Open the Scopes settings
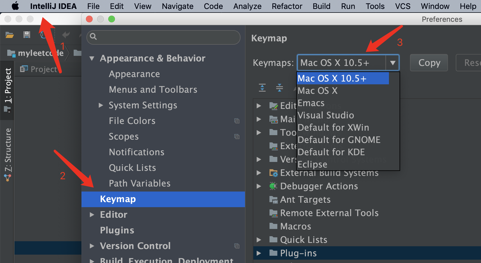The height and width of the screenshot is (263, 481). point(124,137)
